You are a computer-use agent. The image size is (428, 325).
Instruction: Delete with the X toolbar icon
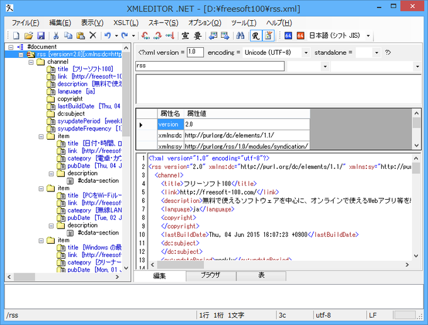pyautogui.click(x=93, y=35)
